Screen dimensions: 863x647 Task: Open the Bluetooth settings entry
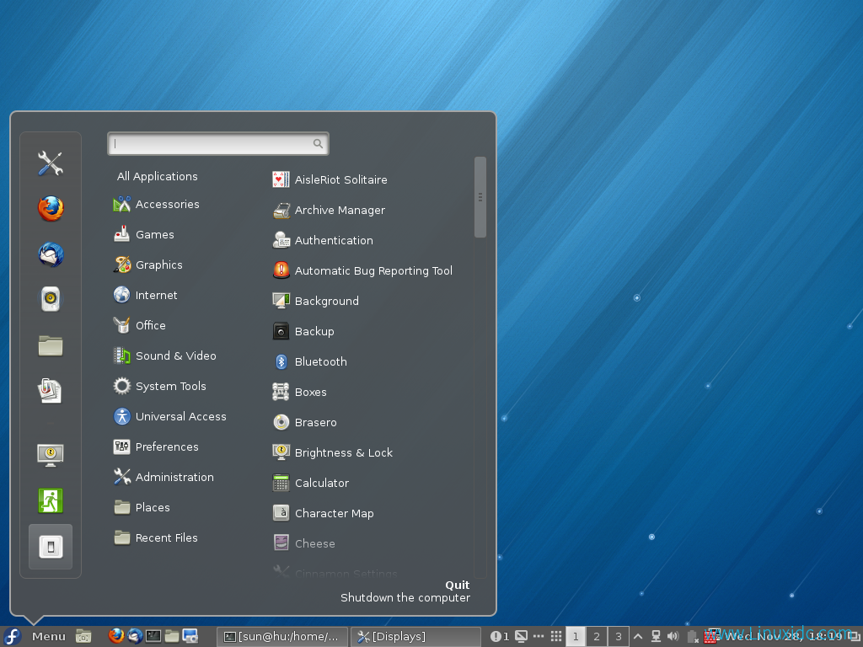click(x=320, y=361)
